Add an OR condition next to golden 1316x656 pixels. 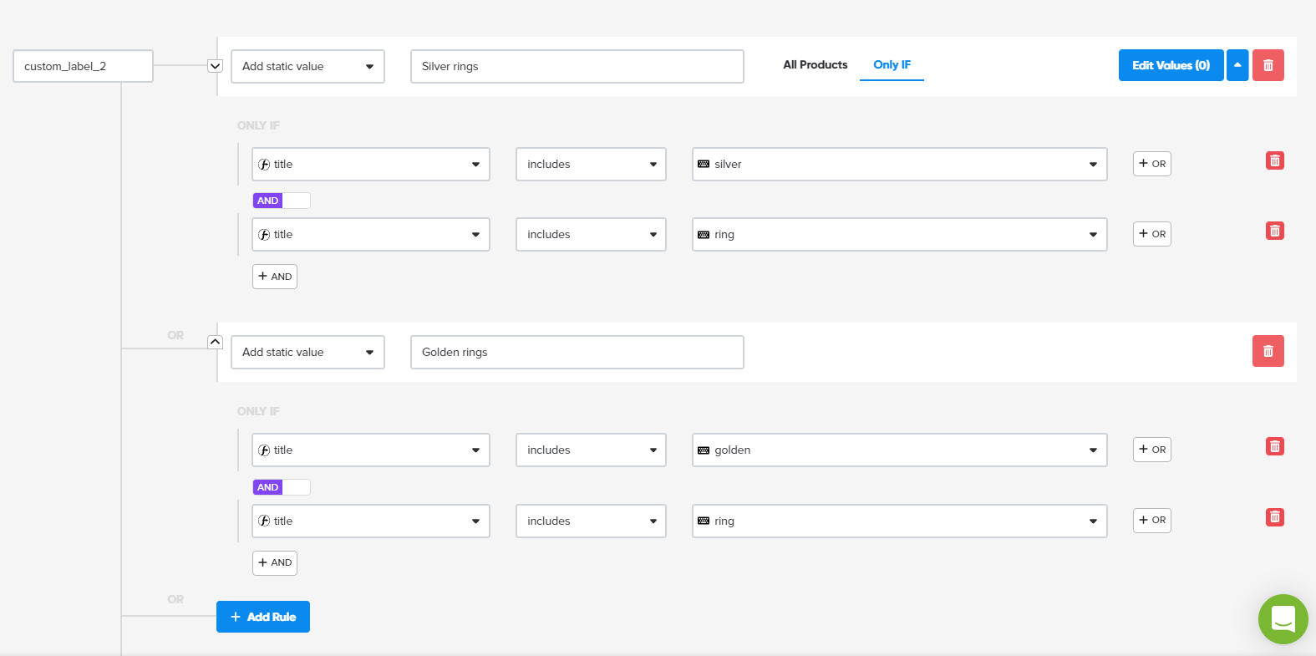tap(1151, 450)
